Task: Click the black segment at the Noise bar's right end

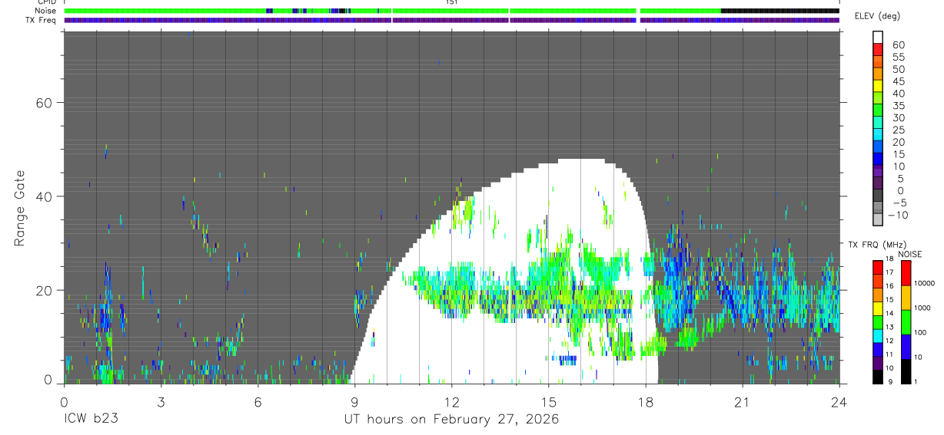Action: (780, 11)
